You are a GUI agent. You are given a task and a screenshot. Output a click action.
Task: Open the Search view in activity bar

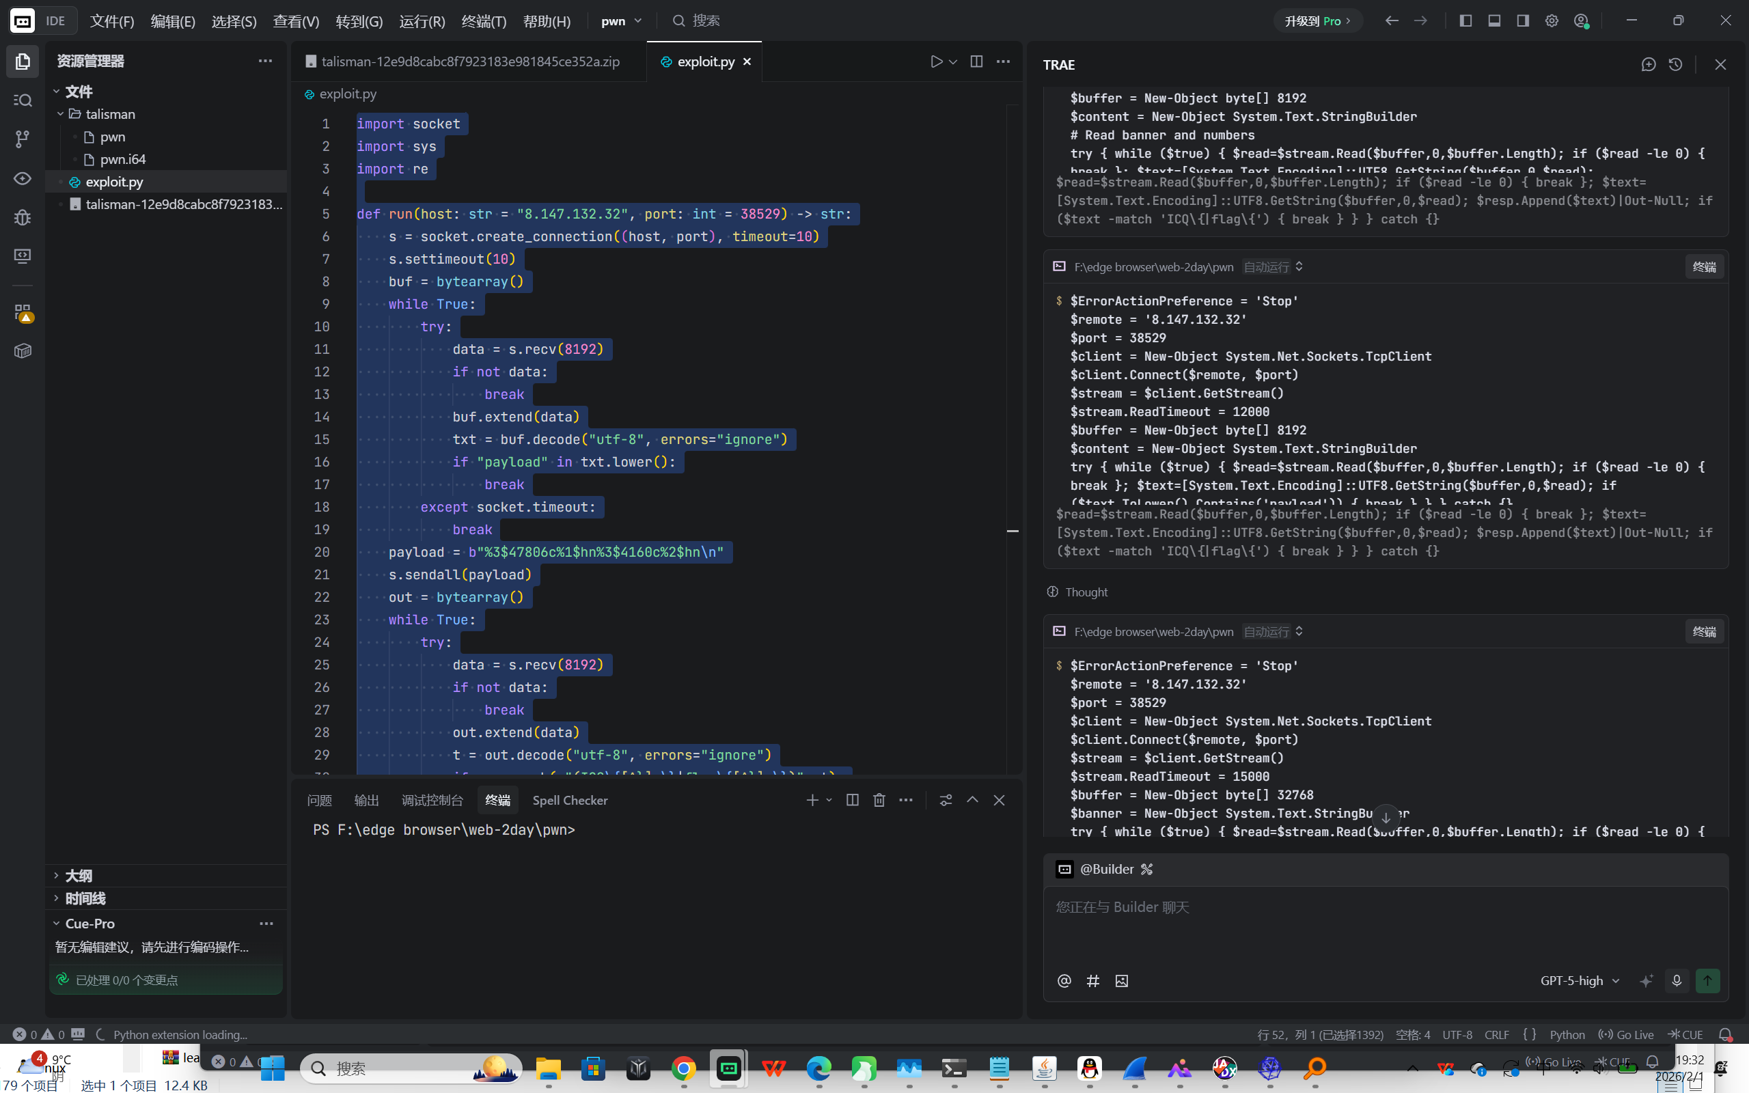click(23, 100)
